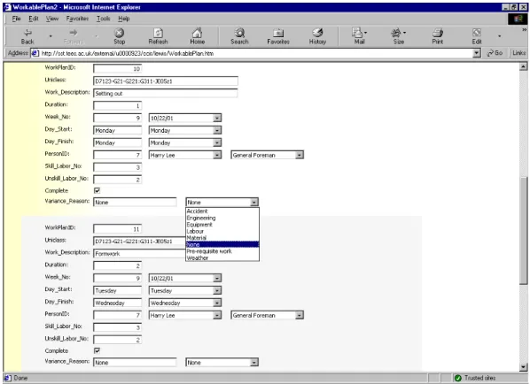The height and width of the screenshot is (384, 530).
Task: Click the page scrollbar up arrow
Action: click(523, 66)
